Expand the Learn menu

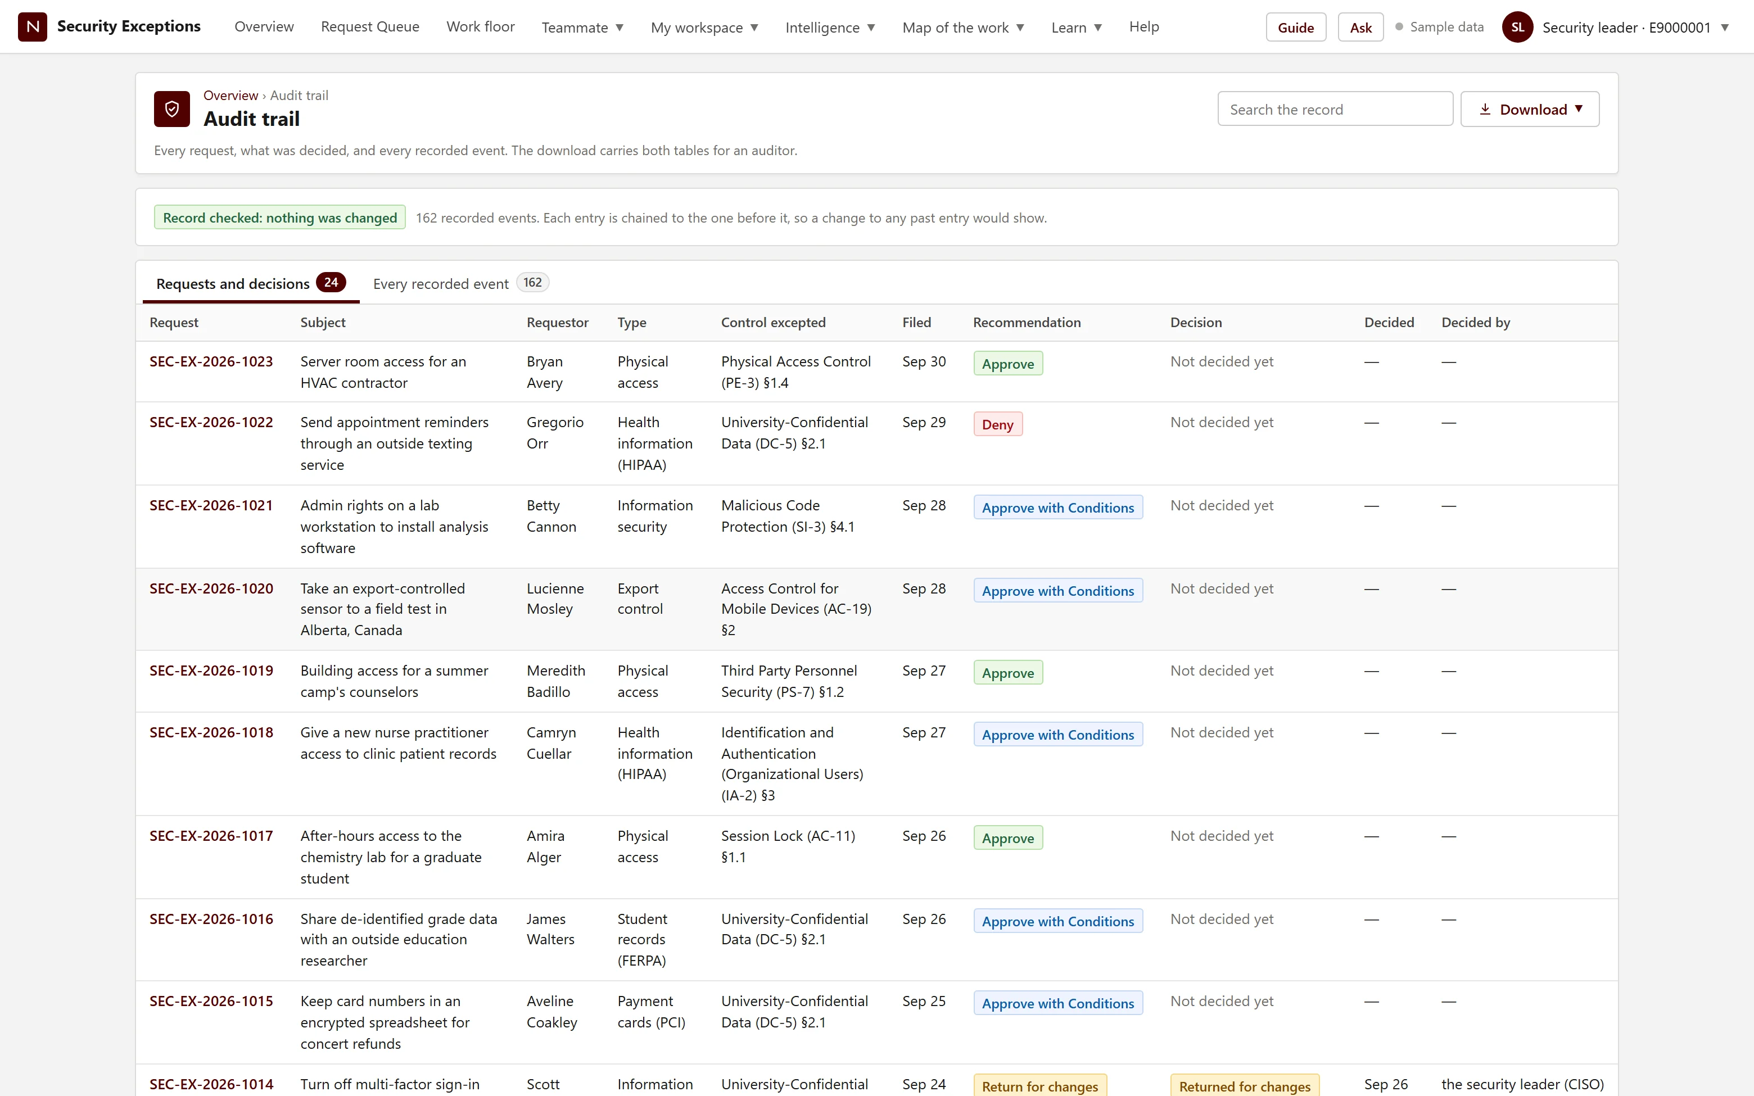coord(1077,27)
